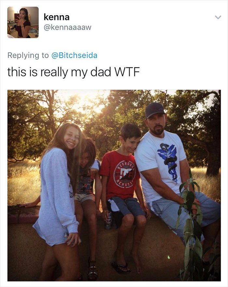Click the dry golden grass field in the photo
Screen dimensions: 228x287
23,183
